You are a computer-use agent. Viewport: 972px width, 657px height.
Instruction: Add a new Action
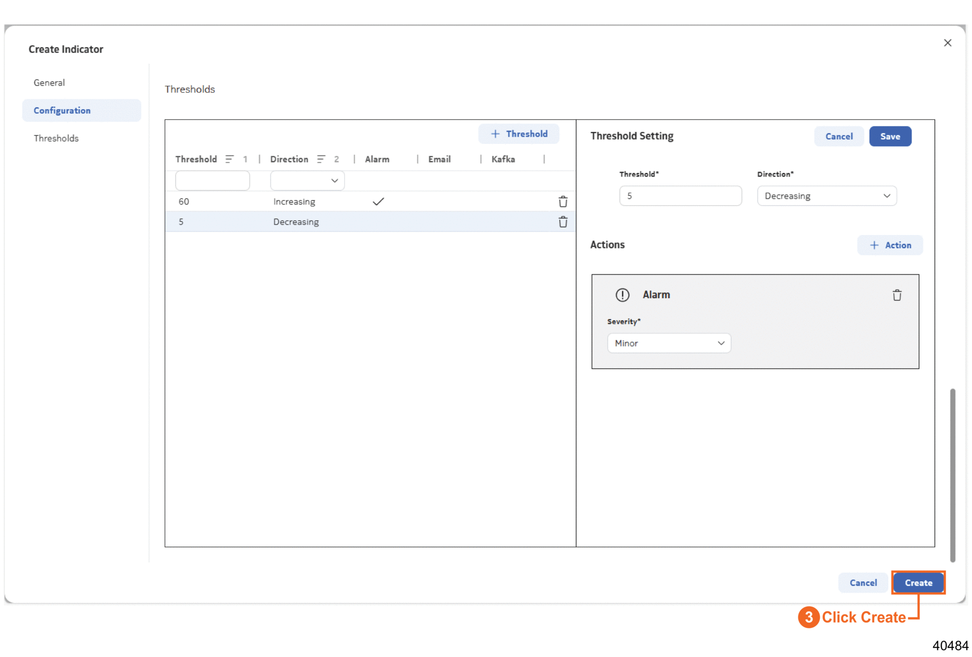pos(889,245)
